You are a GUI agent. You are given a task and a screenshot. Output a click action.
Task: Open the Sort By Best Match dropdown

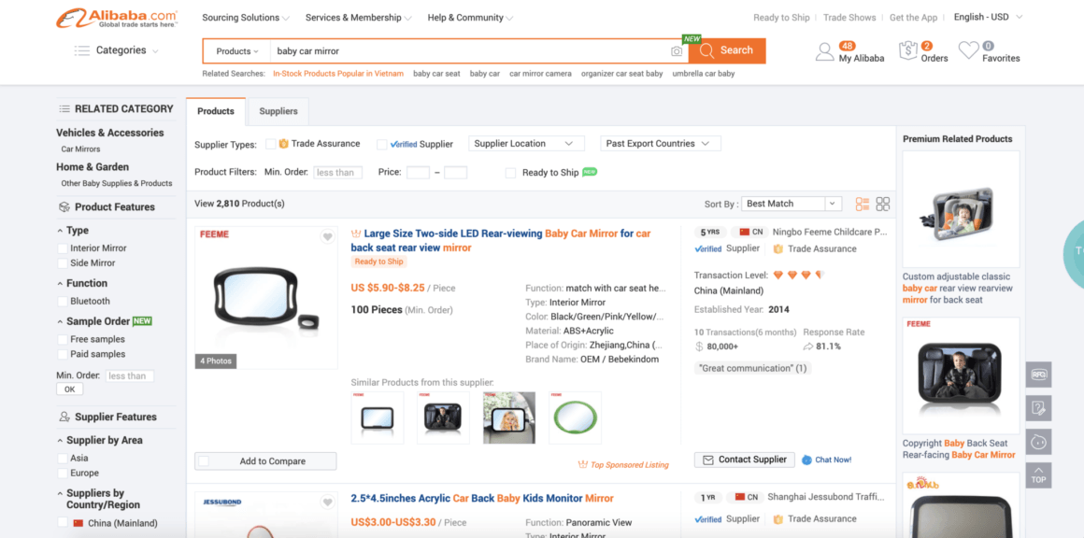click(x=791, y=204)
